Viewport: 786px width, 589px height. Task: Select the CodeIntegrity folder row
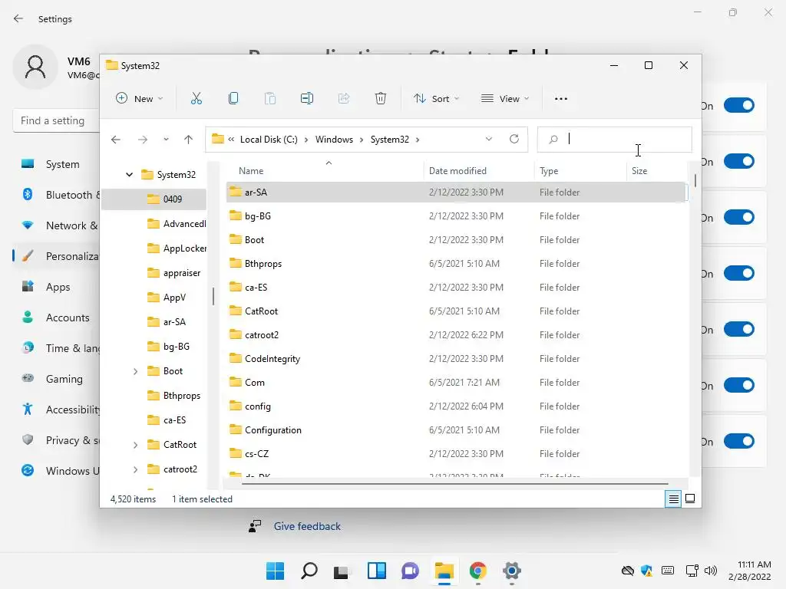(x=456, y=359)
